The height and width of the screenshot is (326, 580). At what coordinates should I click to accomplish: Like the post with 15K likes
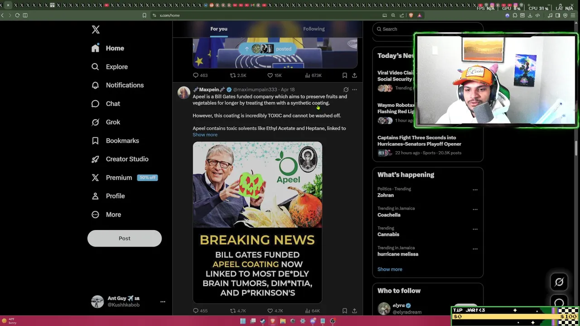[274, 75]
